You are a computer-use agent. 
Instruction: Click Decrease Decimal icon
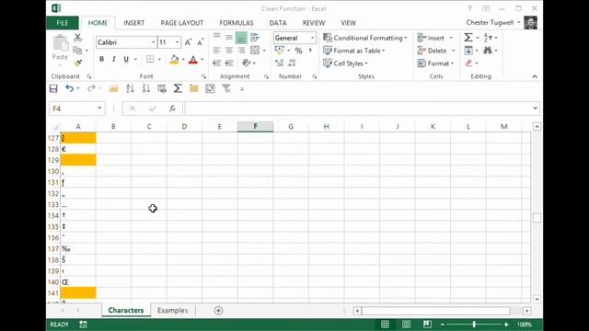pos(292,63)
